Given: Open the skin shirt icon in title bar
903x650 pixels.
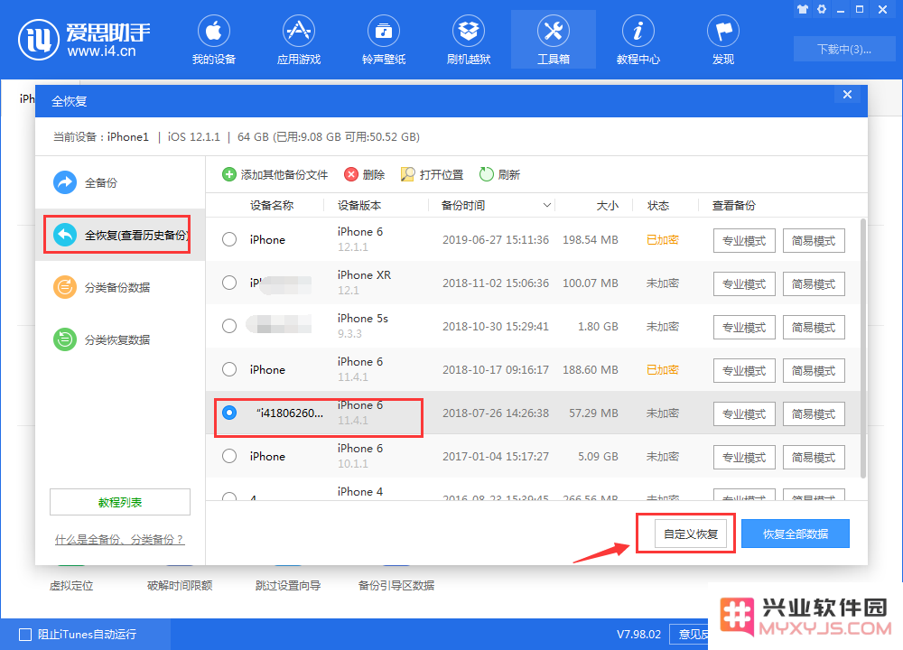Looking at the screenshot, I should pyautogui.click(x=802, y=9).
